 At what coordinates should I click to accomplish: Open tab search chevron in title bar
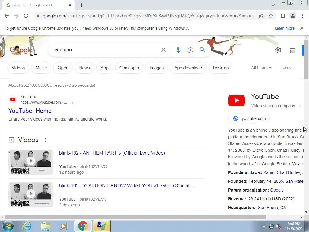pos(273,5)
